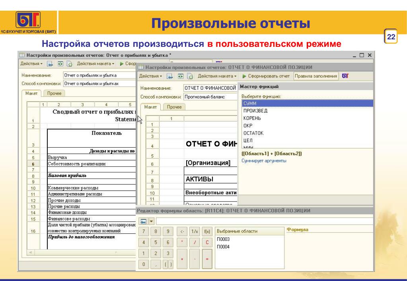
Task: Click the blue arrow icon in the back window toolbar
Action: (50, 64)
